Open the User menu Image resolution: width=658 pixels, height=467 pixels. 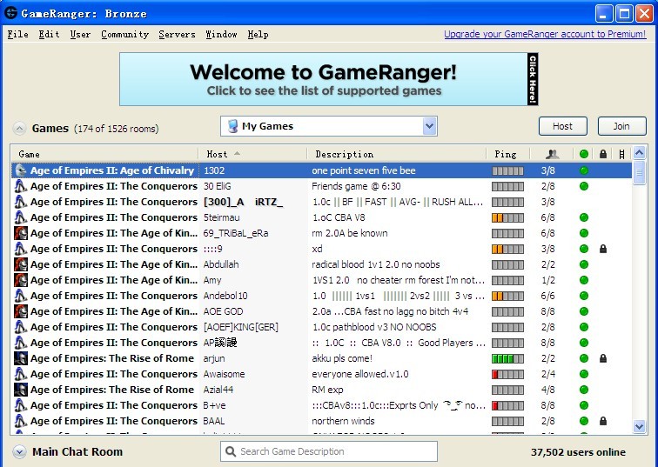pyautogui.click(x=80, y=35)
